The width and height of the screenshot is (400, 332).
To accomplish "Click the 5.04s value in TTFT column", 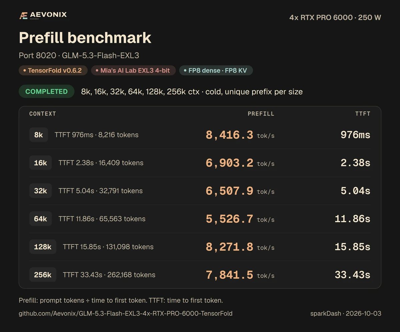I will 355,191.
